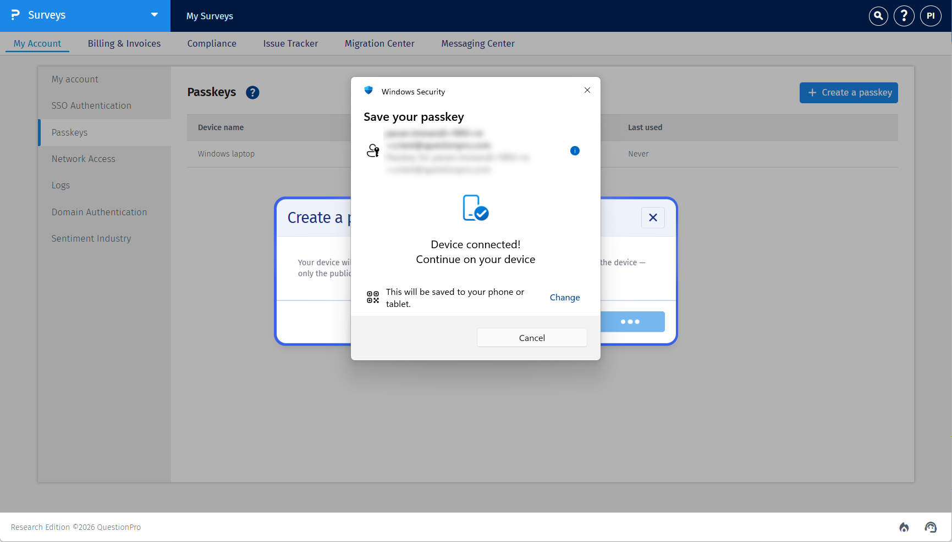Click the QR code icon in security dialog
The width and height of the screenshot is (952, 542).
[373, 297]
